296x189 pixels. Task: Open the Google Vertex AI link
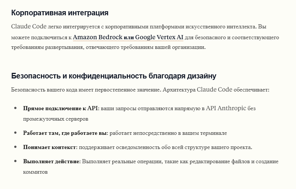tap(159, 37)
